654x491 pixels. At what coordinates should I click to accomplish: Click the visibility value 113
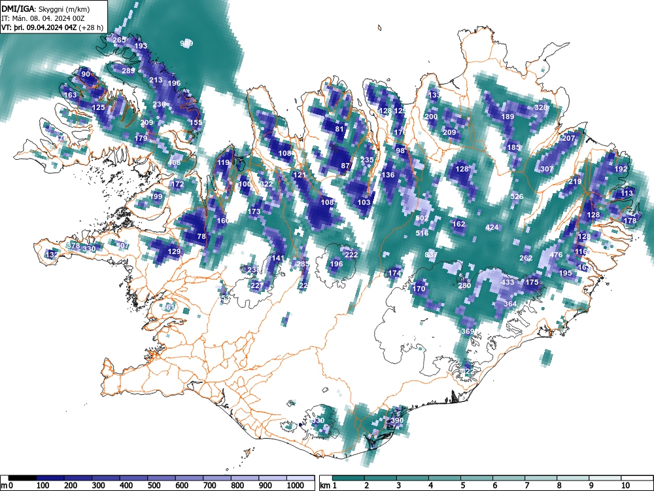tap(627, 193)
